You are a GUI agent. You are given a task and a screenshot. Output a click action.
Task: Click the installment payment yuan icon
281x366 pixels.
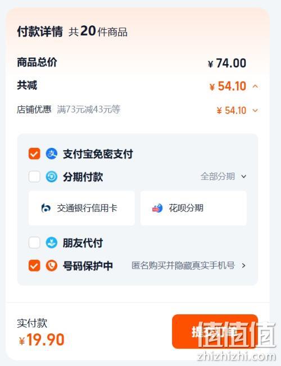tap(51, 177)
